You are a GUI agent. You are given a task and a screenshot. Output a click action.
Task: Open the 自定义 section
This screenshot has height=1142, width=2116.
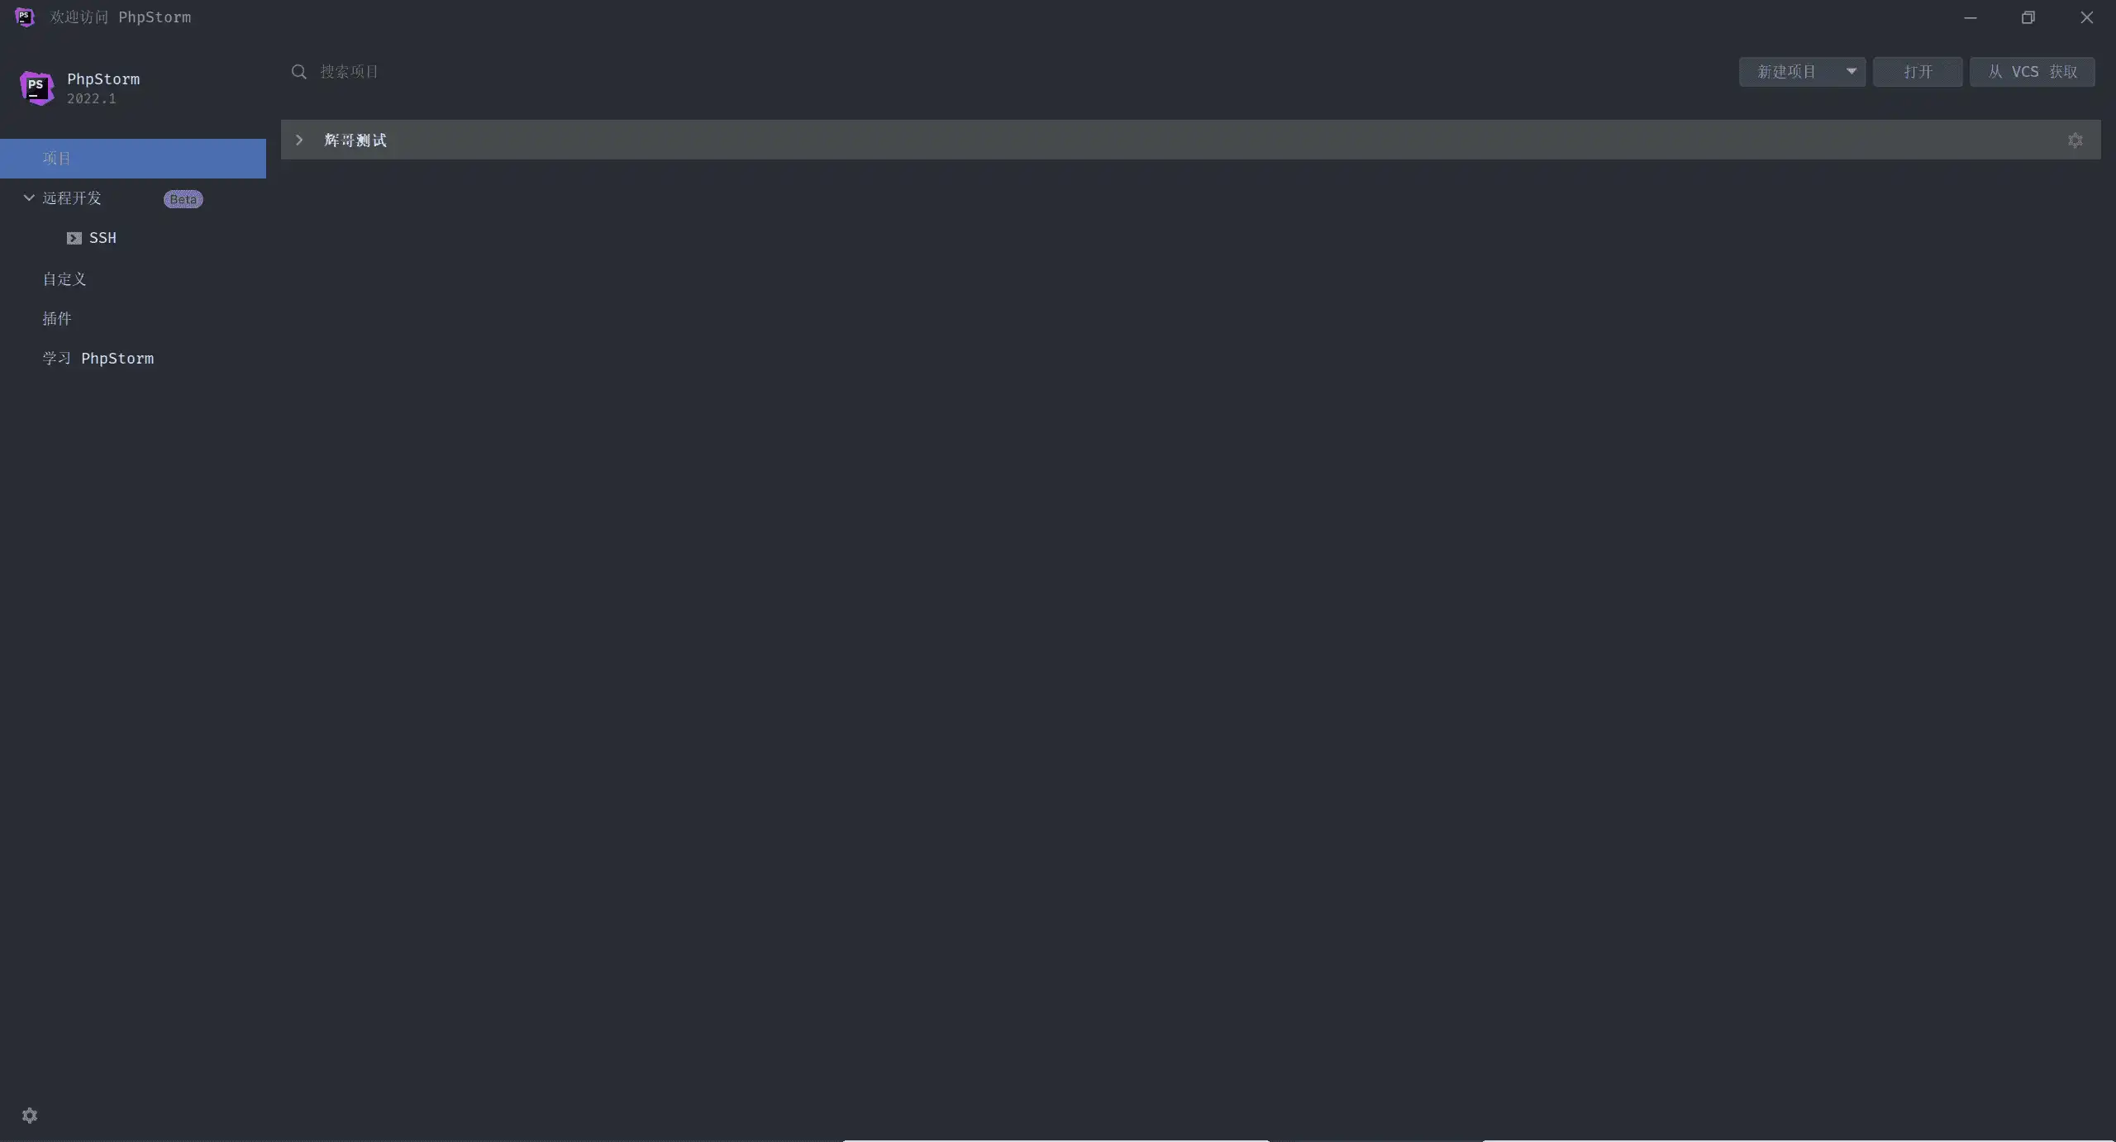(64, 279)
